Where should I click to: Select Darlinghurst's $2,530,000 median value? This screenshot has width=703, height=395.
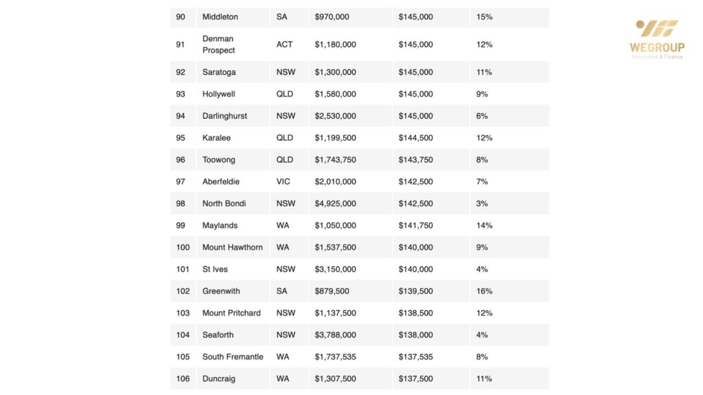335,116
